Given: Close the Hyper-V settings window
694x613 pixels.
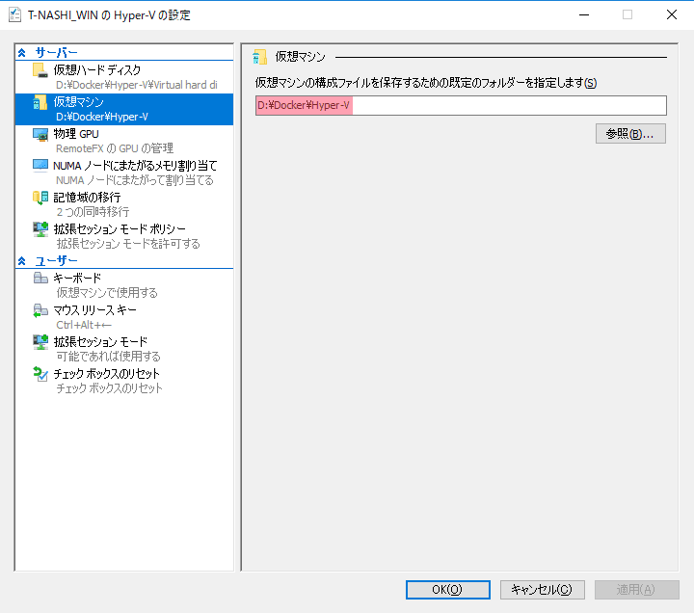Looking at the screenshot, I should [672, 14].
